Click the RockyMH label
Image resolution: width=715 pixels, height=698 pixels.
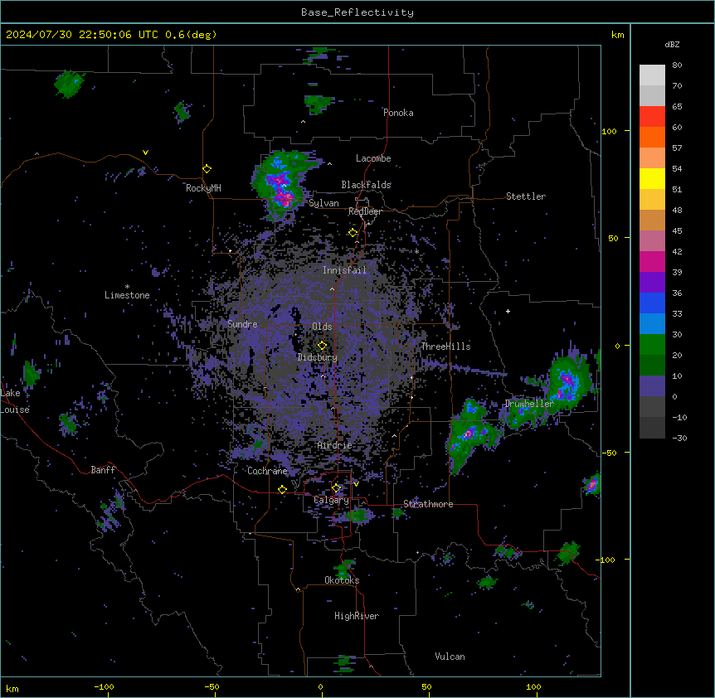[x=203, y=187]
